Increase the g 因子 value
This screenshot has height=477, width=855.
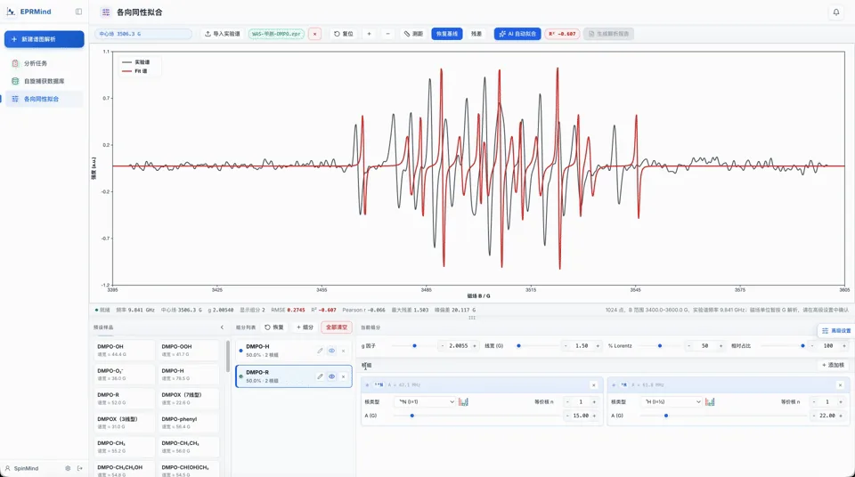(x=474, y=345)
